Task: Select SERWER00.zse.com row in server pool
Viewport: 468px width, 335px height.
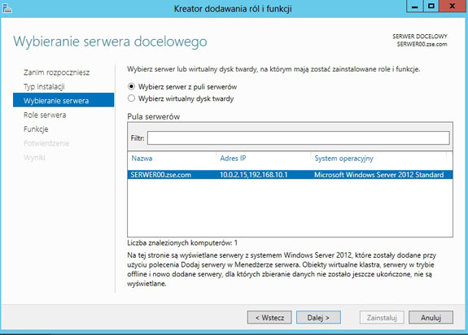Action: [290, 175]
